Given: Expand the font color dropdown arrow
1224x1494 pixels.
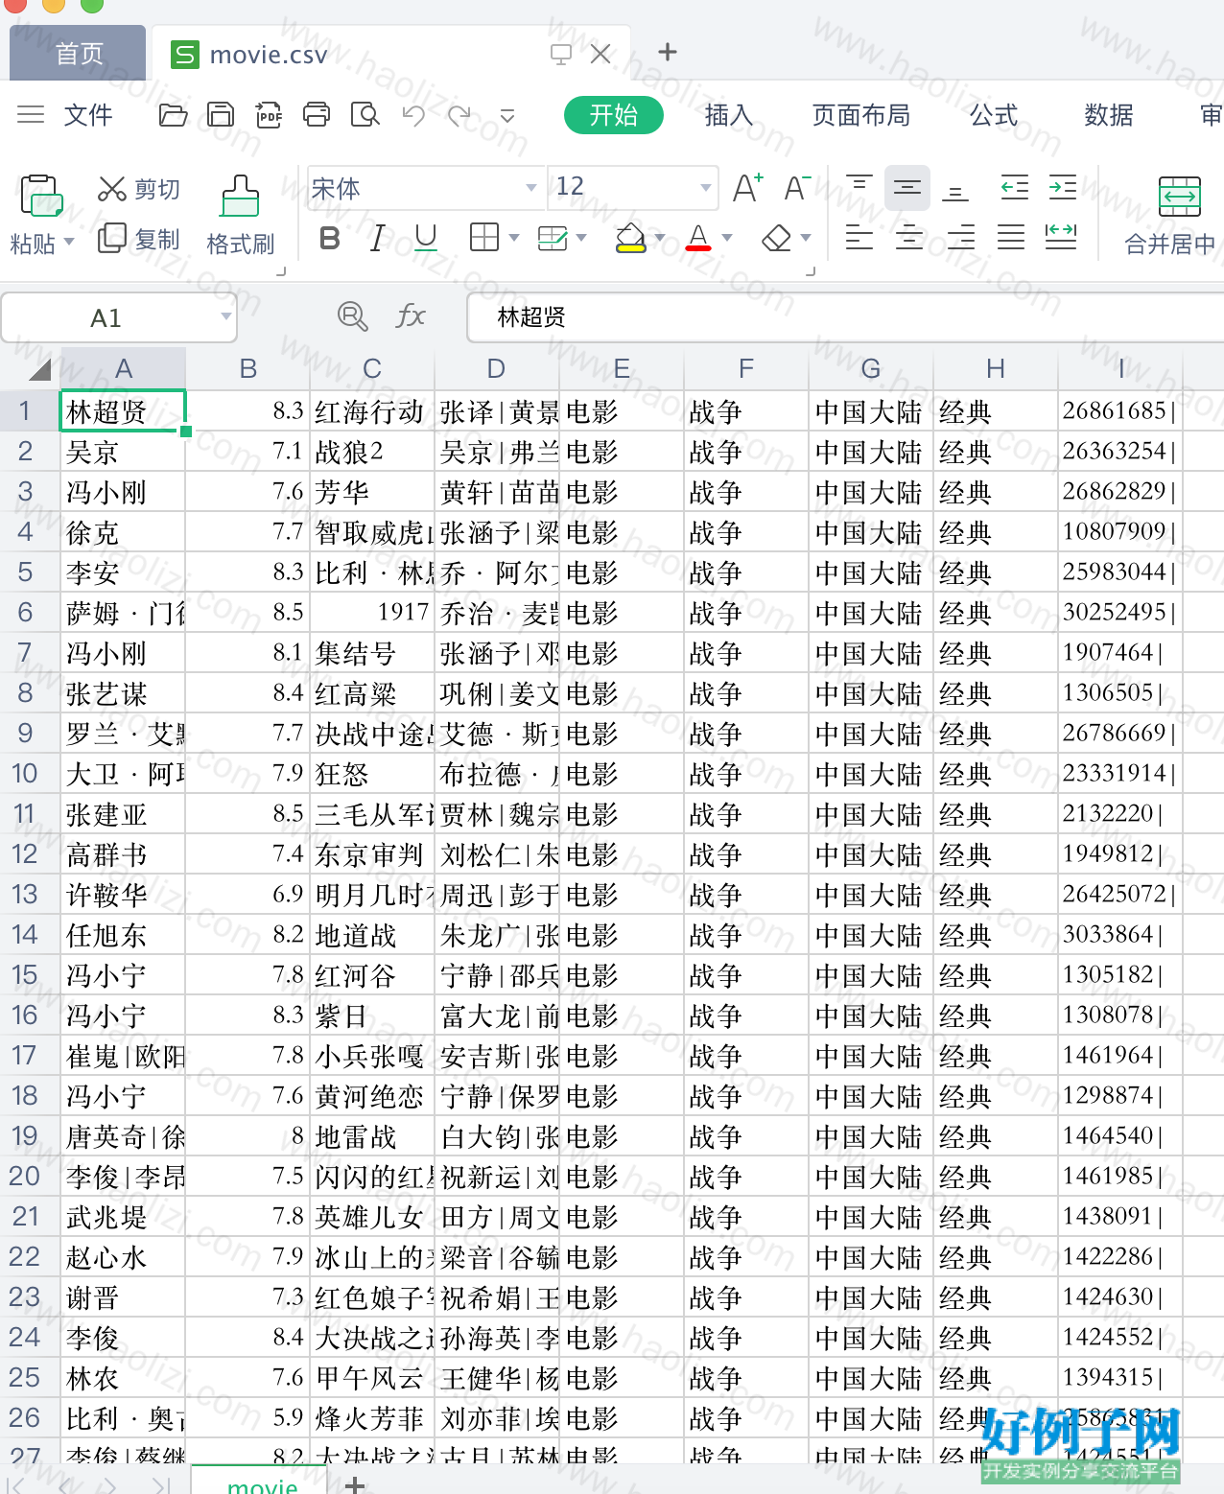Looking at the screenshot, I should pos(726,237).
